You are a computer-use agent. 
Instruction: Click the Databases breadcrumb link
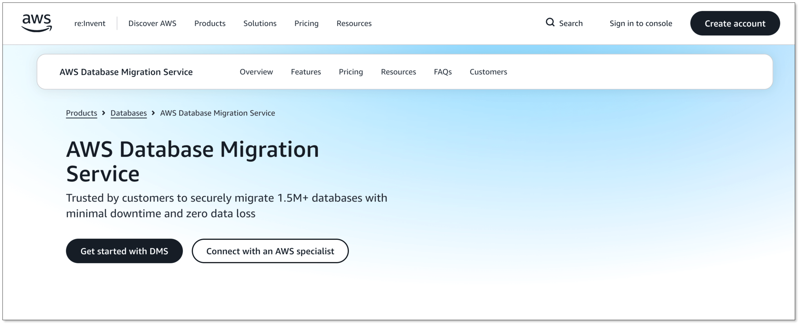tap(128, 113)
